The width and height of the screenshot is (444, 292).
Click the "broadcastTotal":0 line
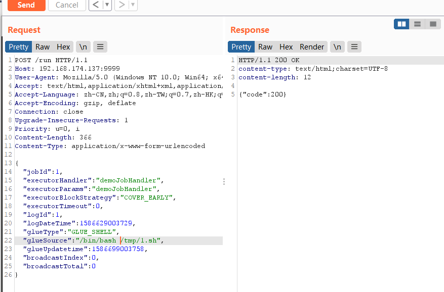coord(59,266)
